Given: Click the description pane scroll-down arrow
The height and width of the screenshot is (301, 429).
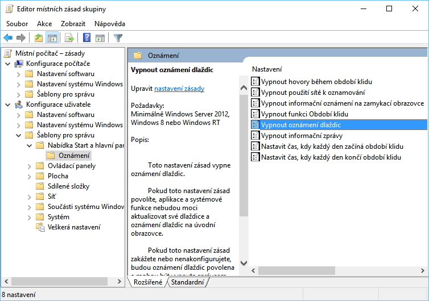Looking at the screenshot, I should click(x=244, y=264).
